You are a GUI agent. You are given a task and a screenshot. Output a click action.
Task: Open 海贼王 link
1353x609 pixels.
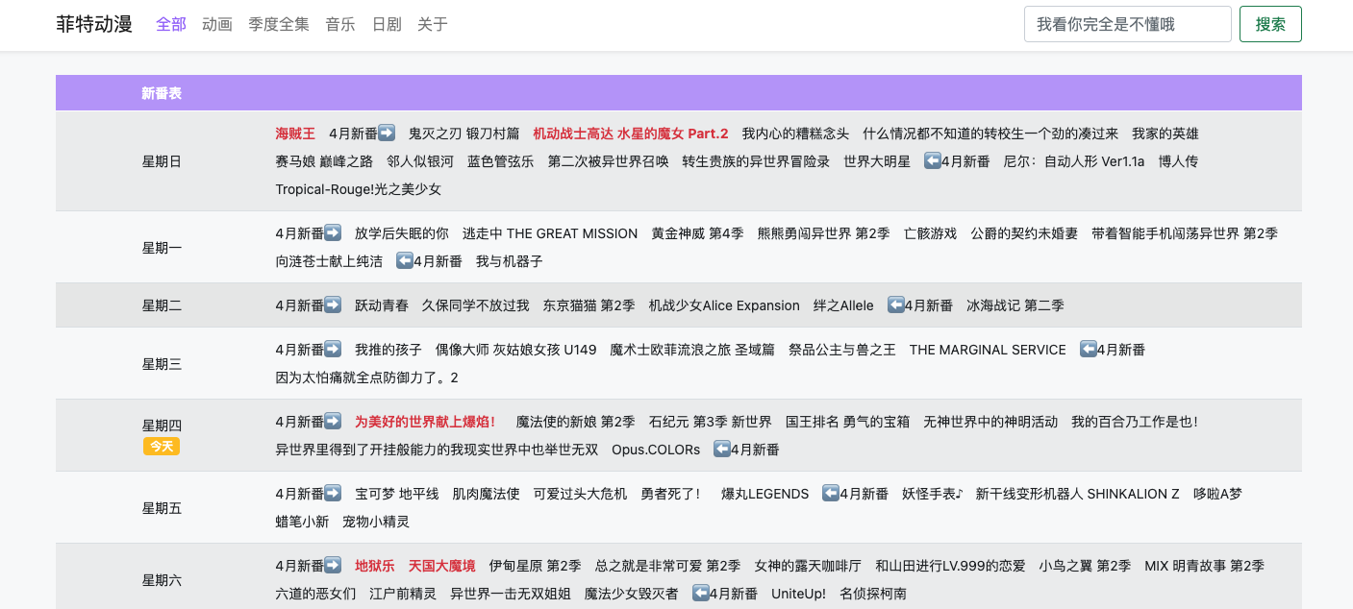[x=295, y=134]
